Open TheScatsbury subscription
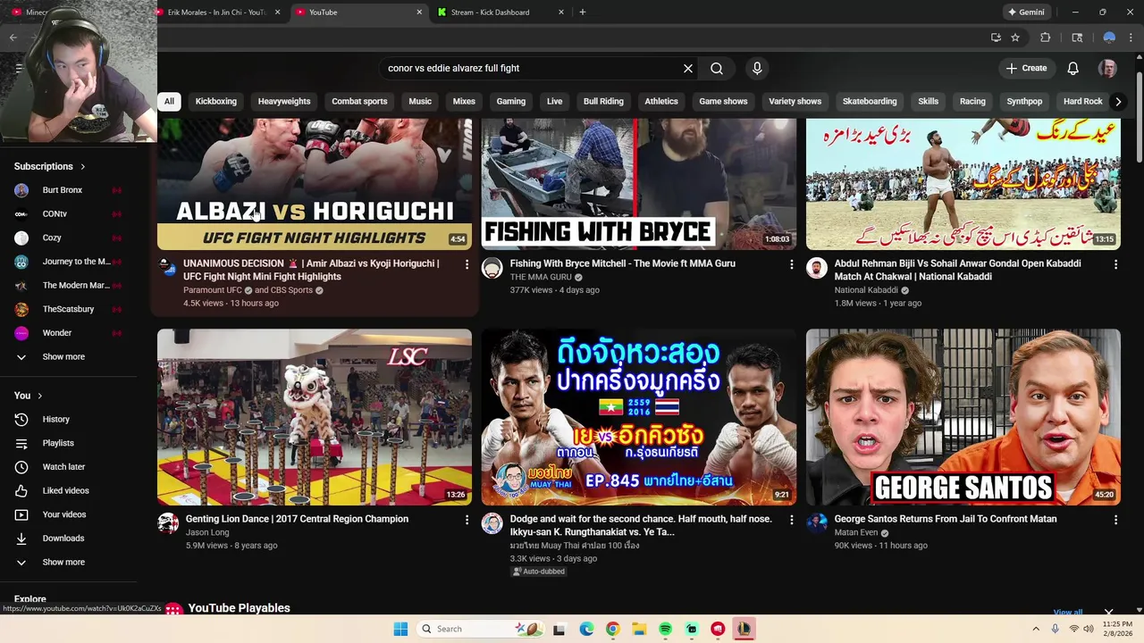This screenshot has width=1144, height=643. point(69,309)
